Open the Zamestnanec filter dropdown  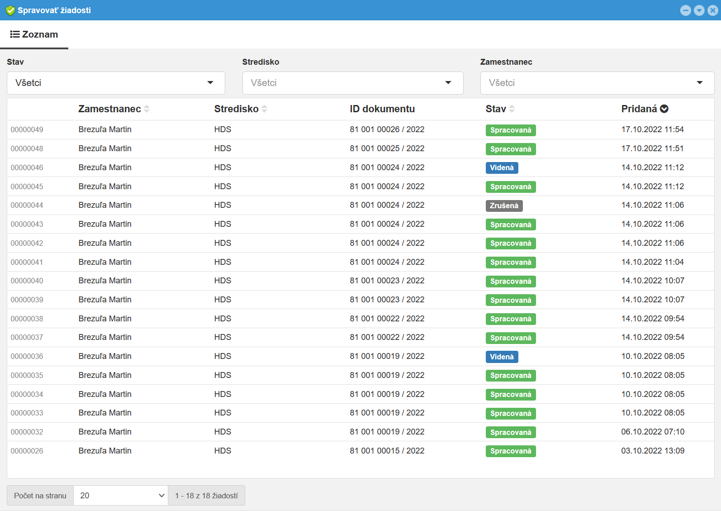click(x=597, y=83)
